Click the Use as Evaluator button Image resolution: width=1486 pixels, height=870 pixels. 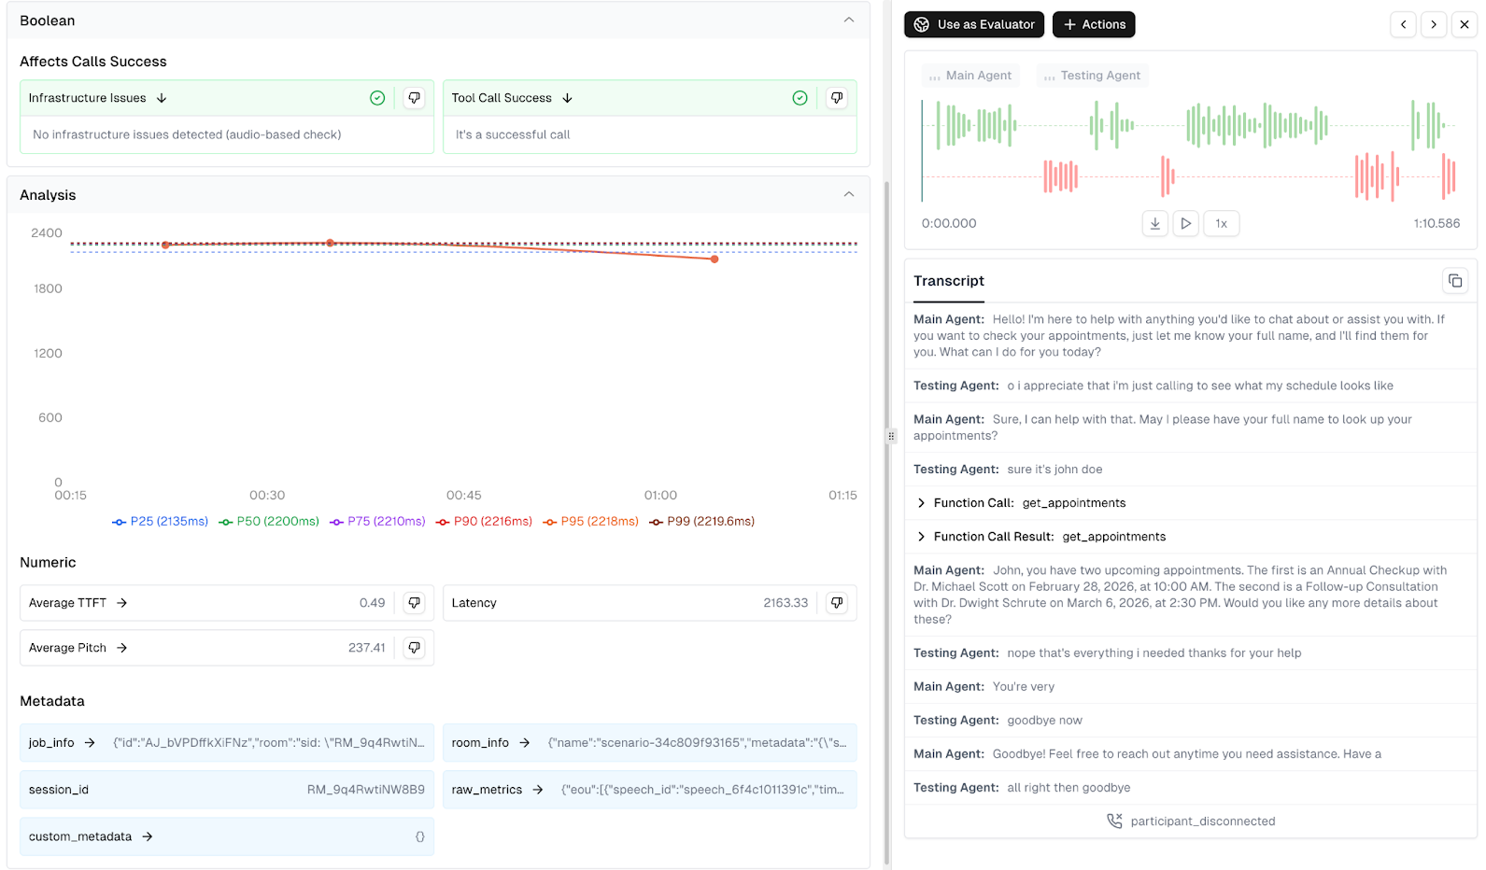pos(973,25)
